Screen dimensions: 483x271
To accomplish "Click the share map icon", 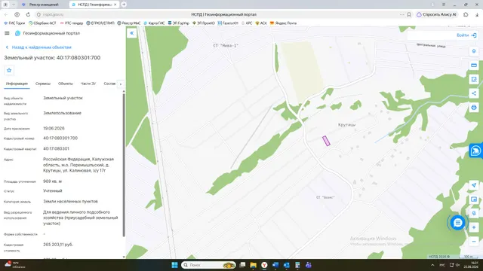I will click(474, 93).
